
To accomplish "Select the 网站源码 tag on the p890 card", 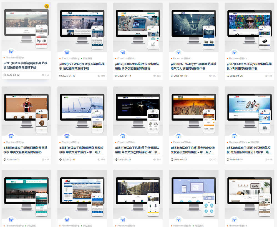I will click(x=87, y=59).
